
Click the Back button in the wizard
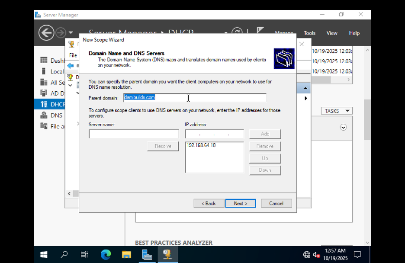pos(209,203)
